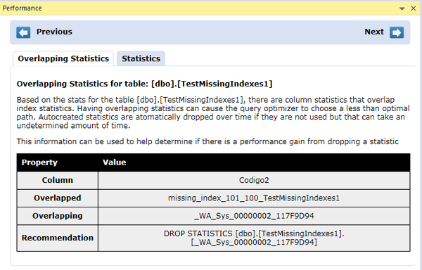Click the sentence 'This information can be used'
The image size is (422, 270).
pos(207,141)
